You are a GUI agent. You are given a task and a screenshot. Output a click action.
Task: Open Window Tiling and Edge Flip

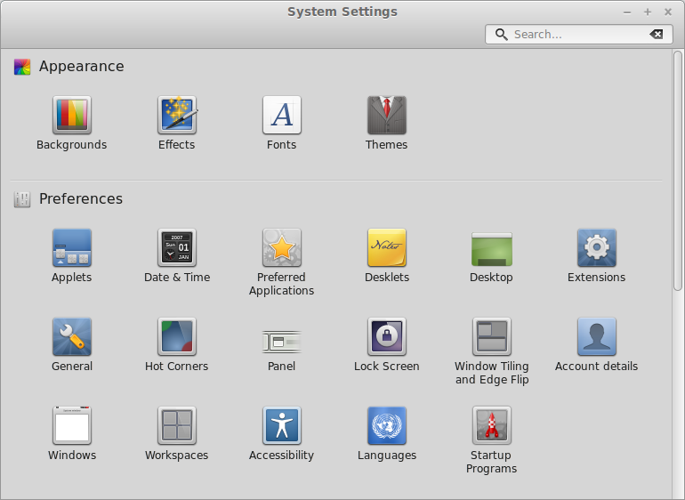click(491, 337)
